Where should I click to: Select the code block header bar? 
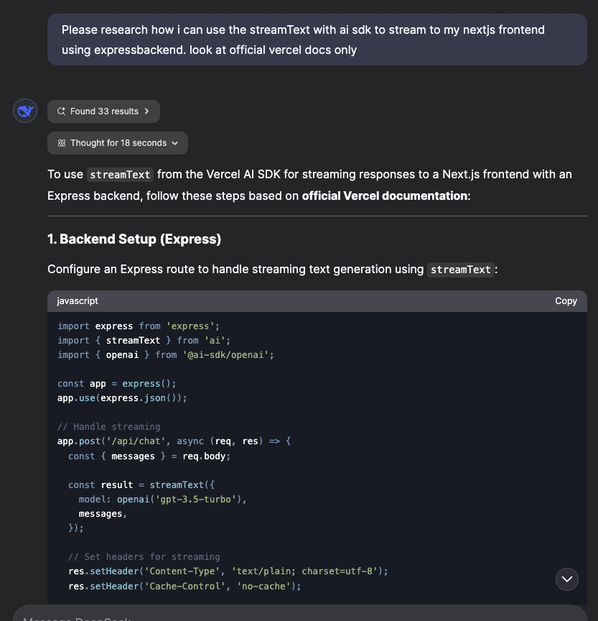tap(317, 300)
